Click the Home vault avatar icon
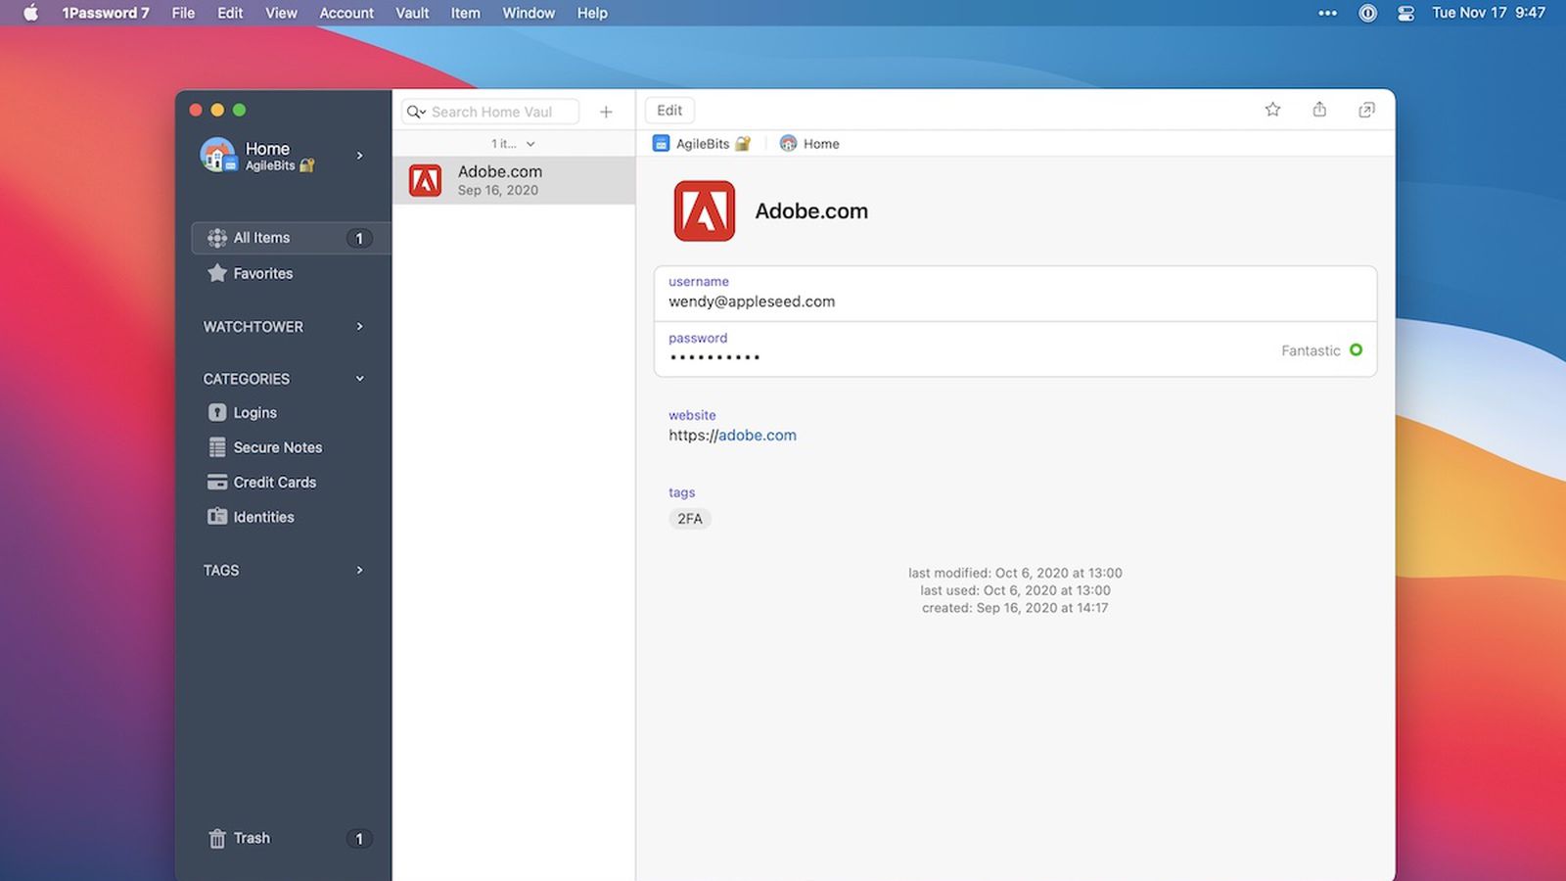Viewport: 1566px width, 881px height. pos(217,155)
